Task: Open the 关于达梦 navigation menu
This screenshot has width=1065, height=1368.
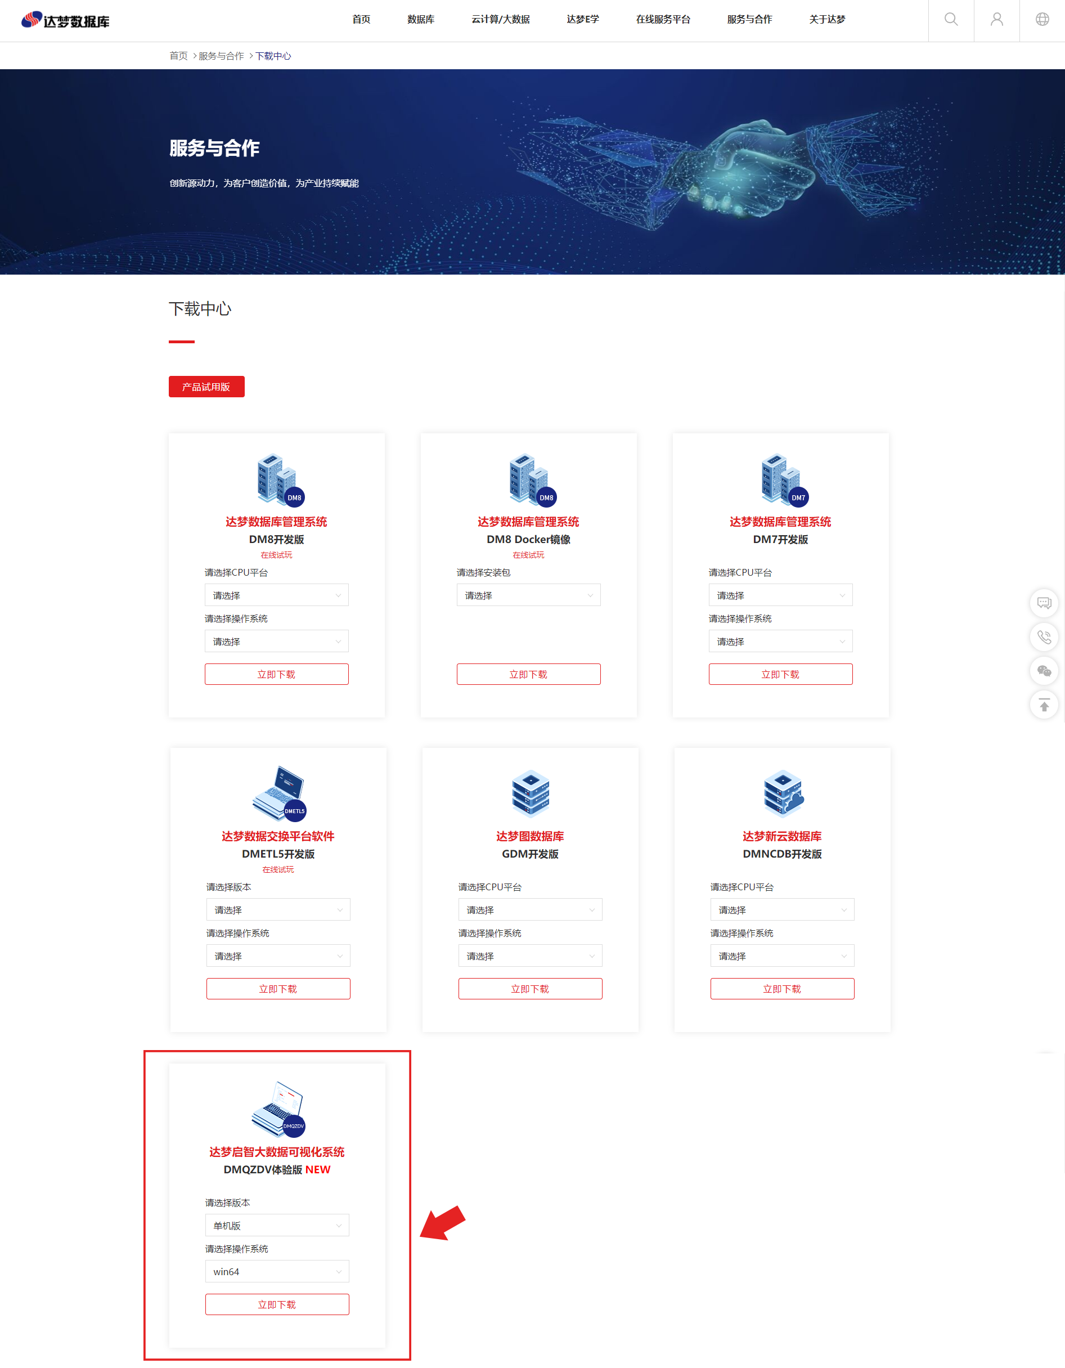Action: click(x=826, y=20)
